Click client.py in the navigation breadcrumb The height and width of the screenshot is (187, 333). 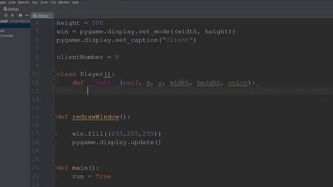[x=11, y=9]
